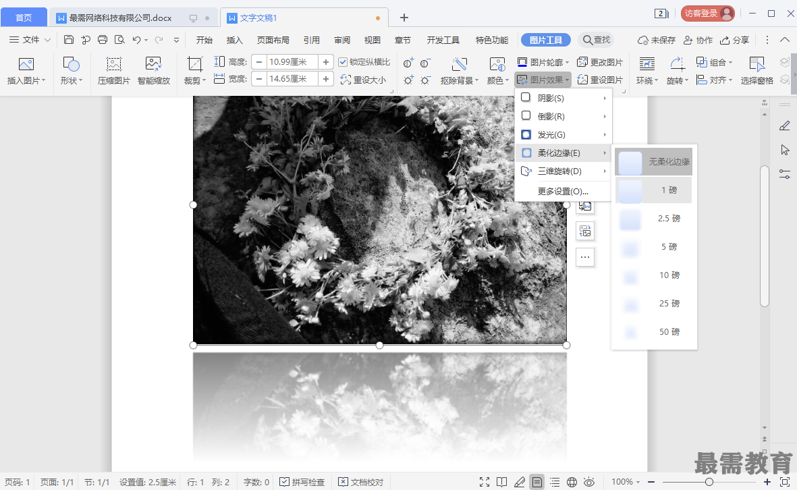This screenshot has width=797, height=490.
Task: Open the File (文件) menu dropdown
Action: (x=30, y=40)
